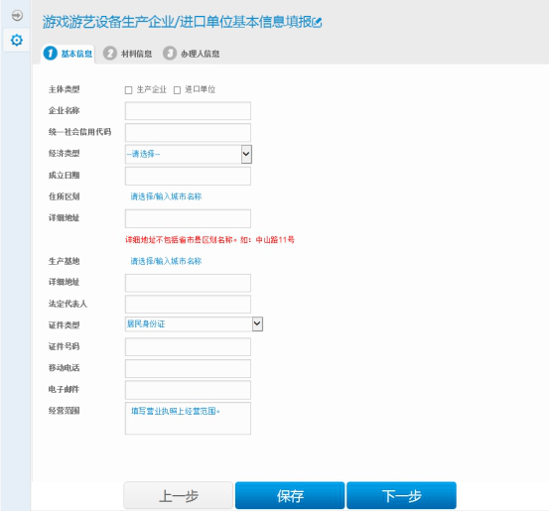Click the step 2 circle icon

tap(110, 54)
